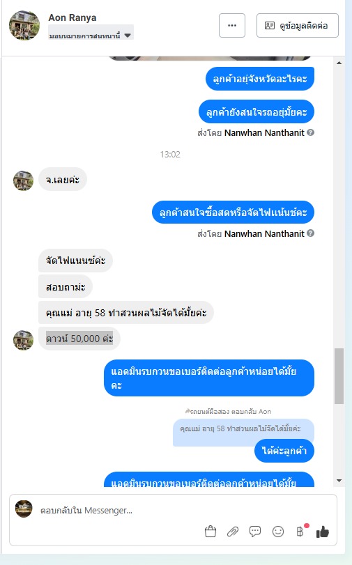Screen dimensions: 352x565
Task: Click the chat scrollbar thumb
Action: pyautogui.click(x=339, y=376)
